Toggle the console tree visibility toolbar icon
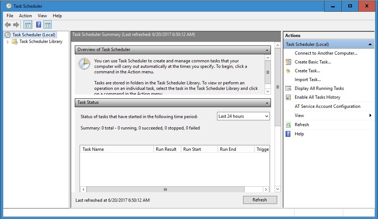 click(27, 25)
